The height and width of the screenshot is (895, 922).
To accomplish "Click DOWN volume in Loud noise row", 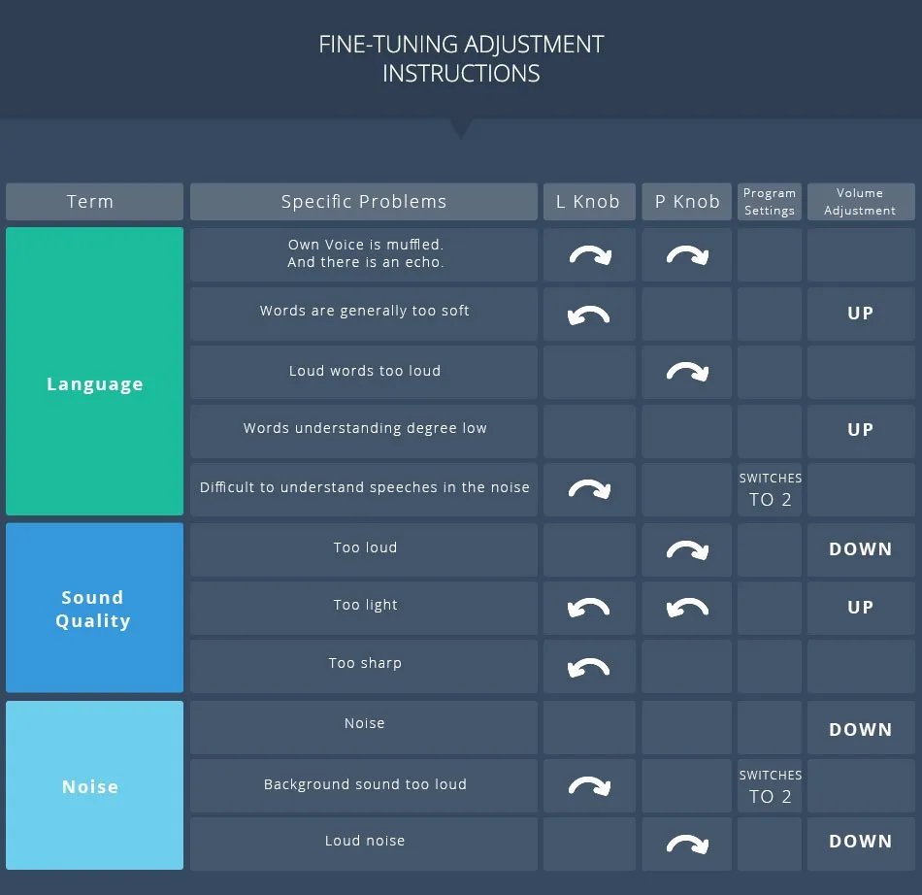I will (860, 842).
